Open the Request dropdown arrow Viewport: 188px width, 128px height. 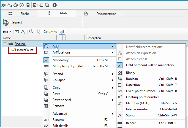tap(80, 22)
